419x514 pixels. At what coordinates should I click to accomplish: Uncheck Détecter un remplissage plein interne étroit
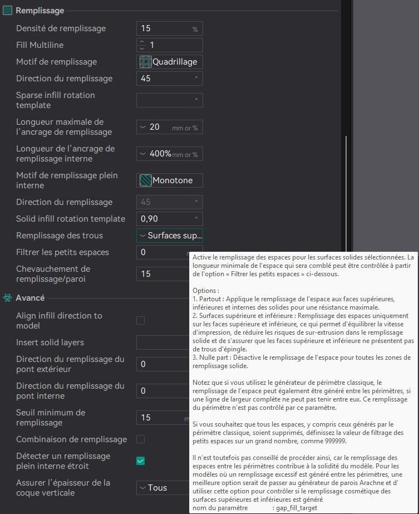click(x=141, y=461)
